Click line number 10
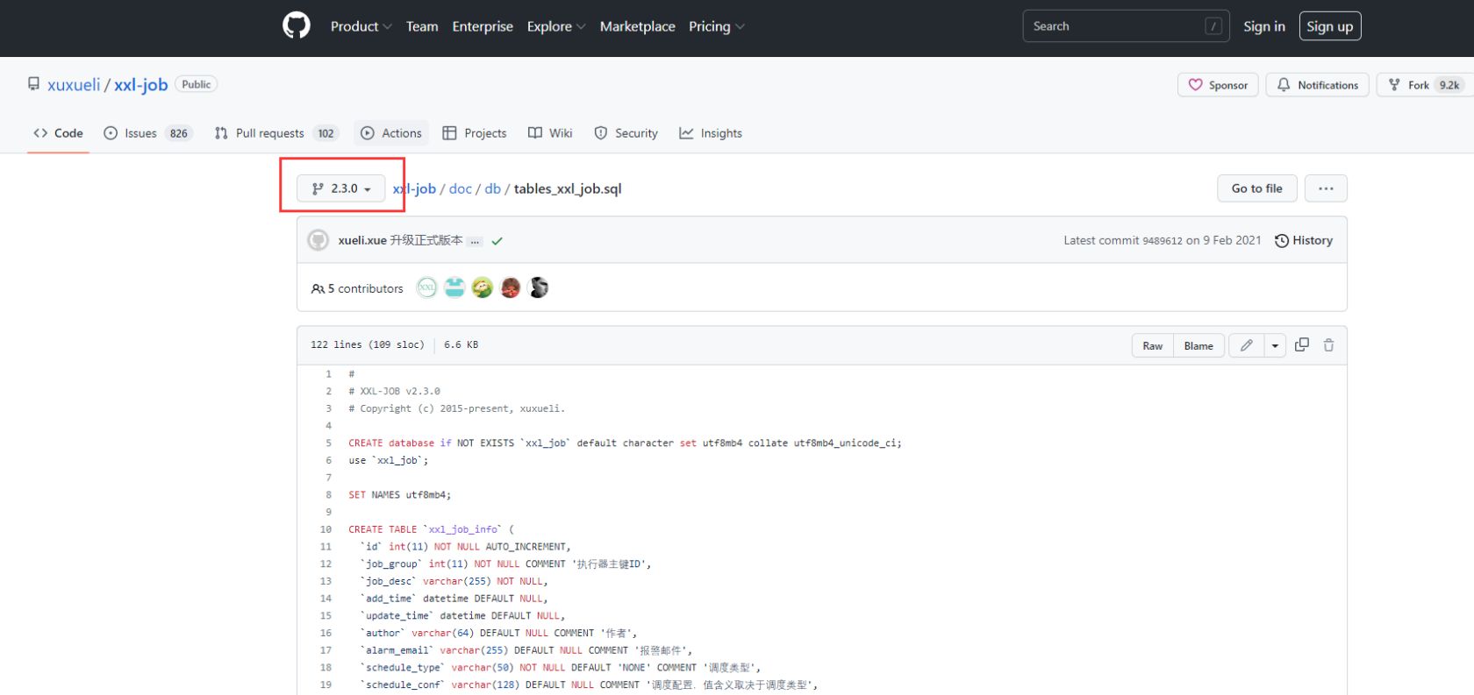The image size is (1474, 695). point(326,529)
